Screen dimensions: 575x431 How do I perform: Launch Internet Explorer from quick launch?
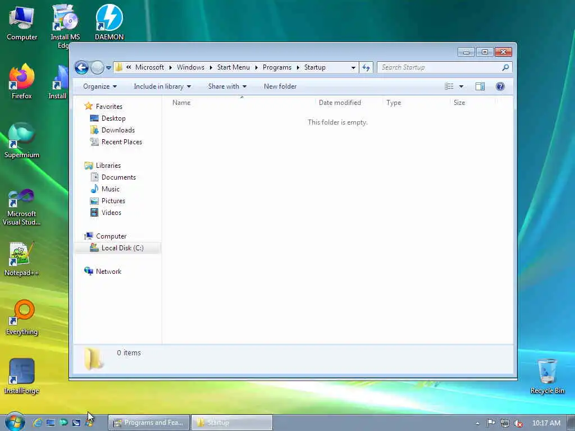(x=37, y=423)
